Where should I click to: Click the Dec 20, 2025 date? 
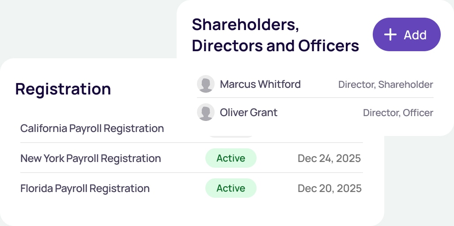[x=329, y=188]
